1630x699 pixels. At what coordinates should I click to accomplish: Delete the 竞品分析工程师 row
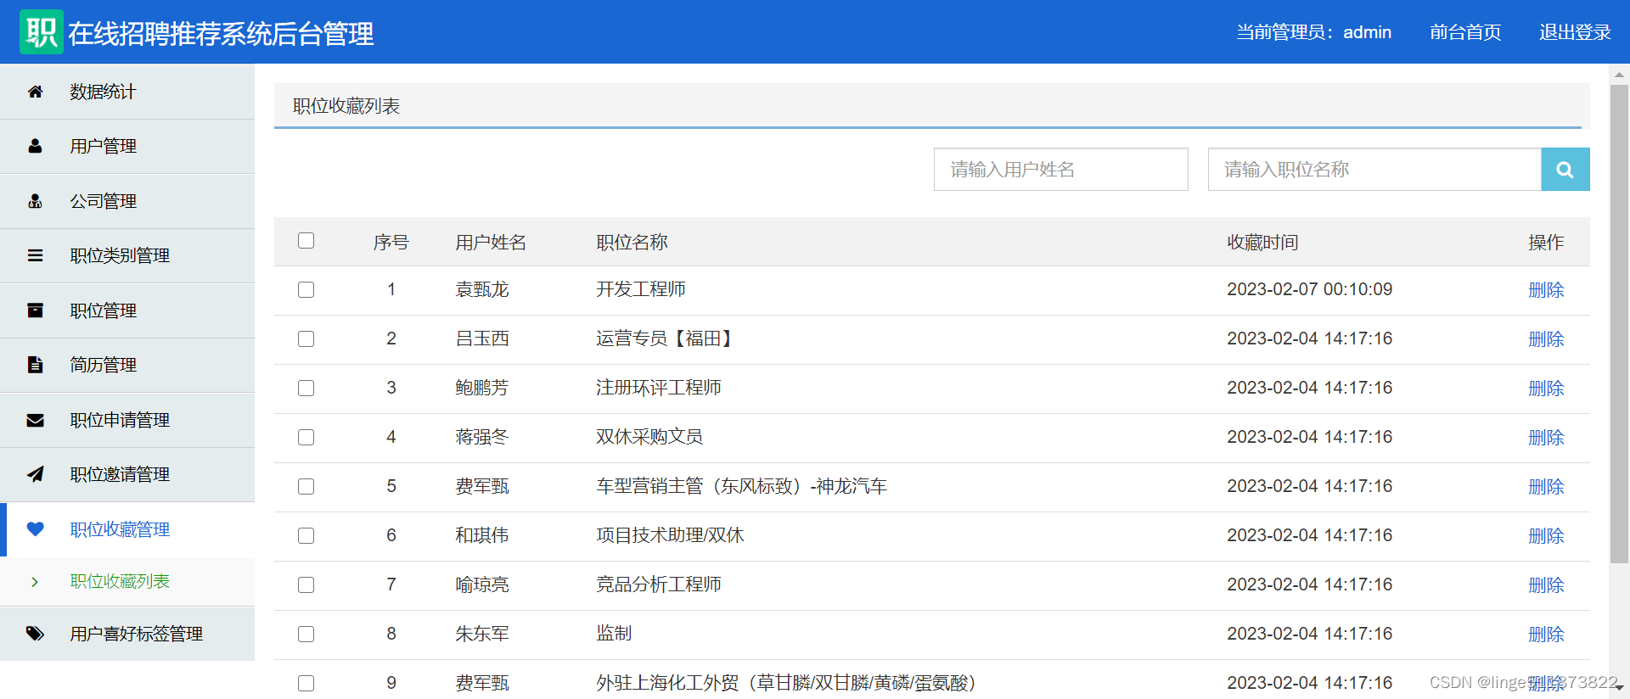pyautogui.click(x=1546, y=585)
